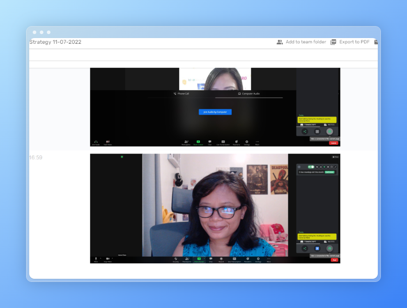The height and width of the screenshot is (308, 407).
Task: Click the Mute microphone icon
Action: coord(96,259)
